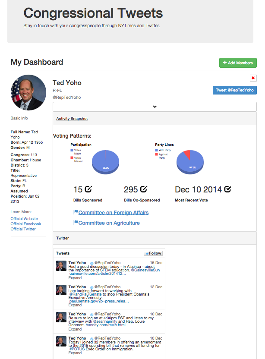The image size is (265, 359).
Task: Expand the Sean Hannity interview tweet
Action: coord(75,329)
